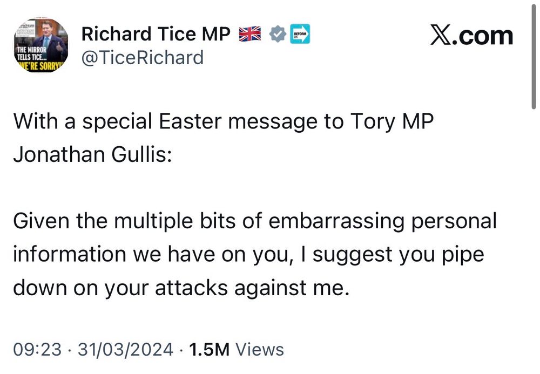Click the X logo in X.com
Screen dimensions: 540x374
click(442, 35)
